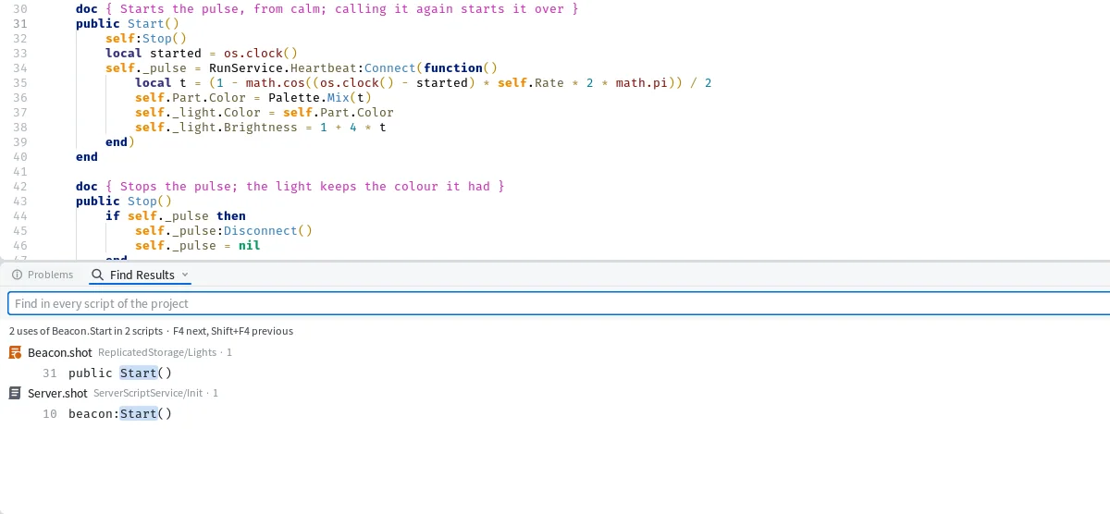Click the Find Results magnifier icon
This screenshot has height=514, width=1110.
tap(98, 275)
